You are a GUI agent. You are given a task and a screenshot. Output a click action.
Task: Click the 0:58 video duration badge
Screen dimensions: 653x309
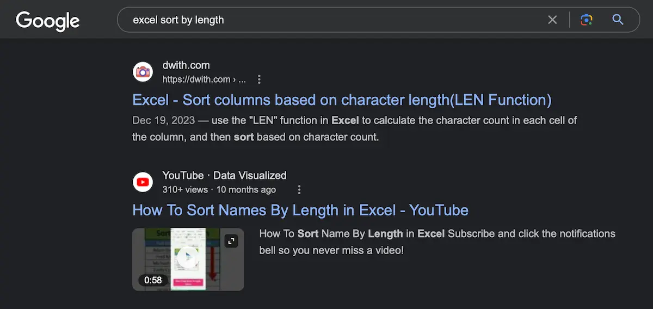click(x=153, y=280)
